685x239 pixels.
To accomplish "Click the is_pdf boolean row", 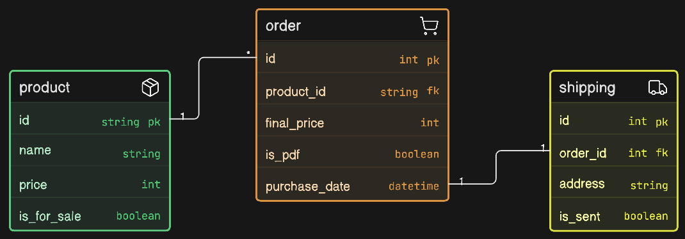I will pyautogui.click(x=352, y=154).
